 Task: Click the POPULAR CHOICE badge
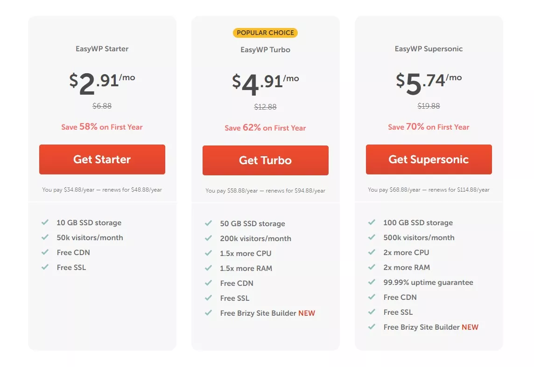click(265, 33)
